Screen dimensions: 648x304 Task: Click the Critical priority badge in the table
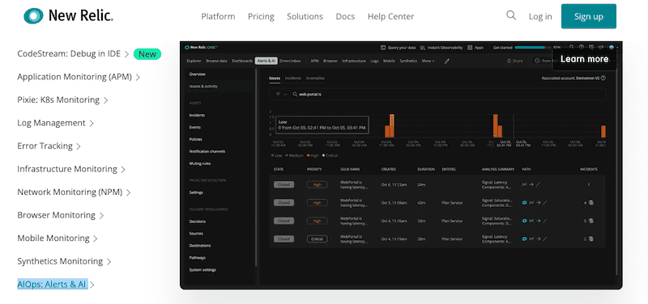[x=317, y=239]
